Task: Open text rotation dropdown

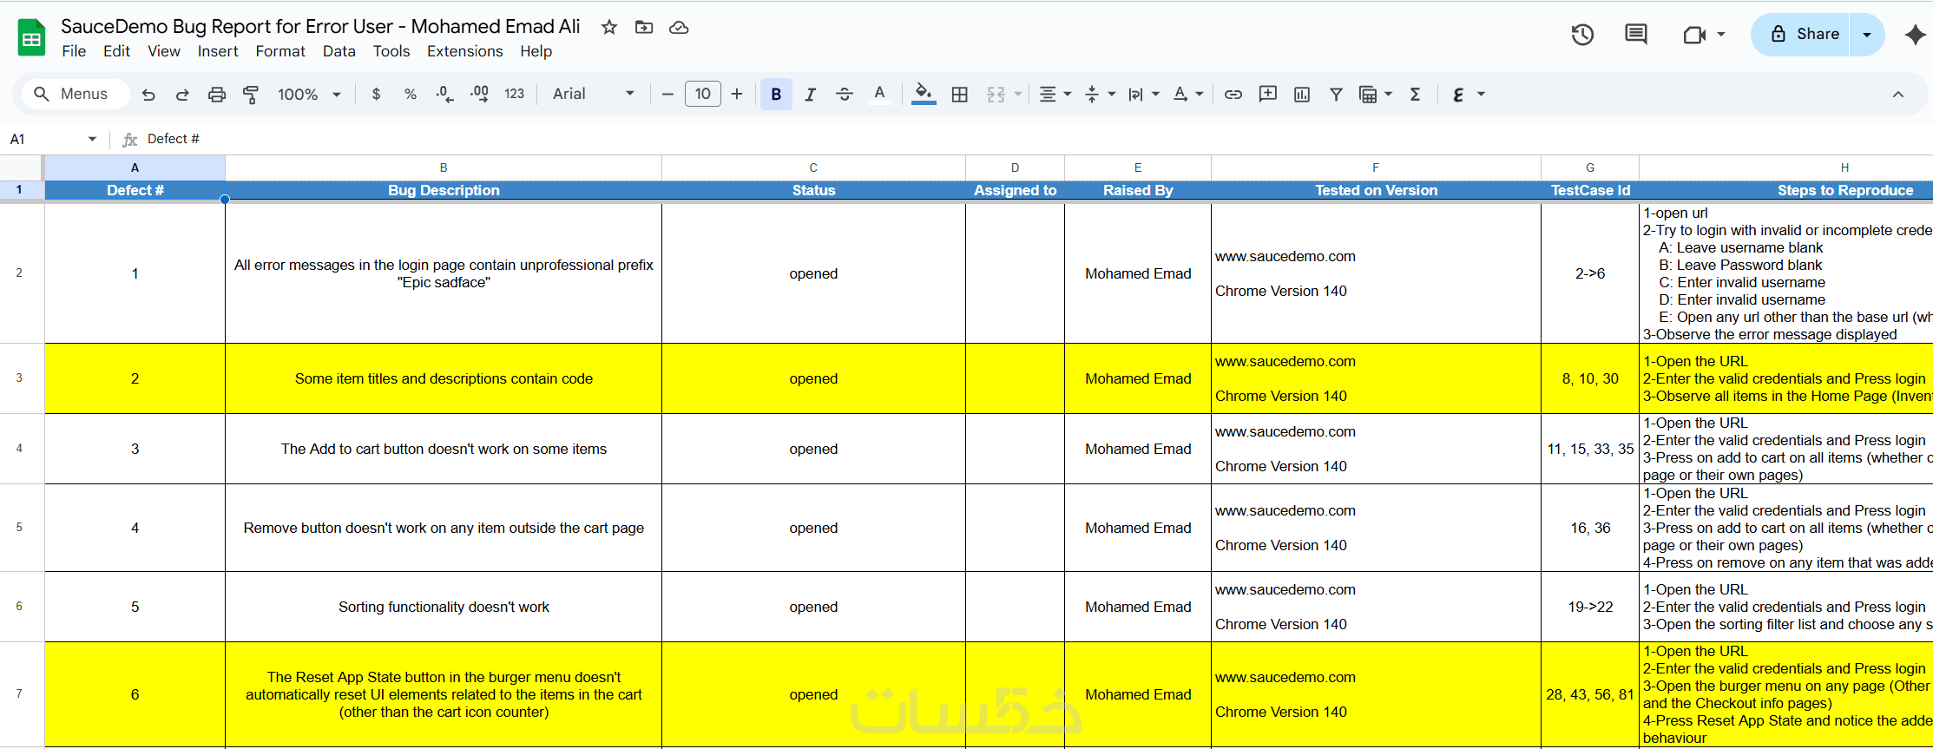Action: (1188, 95)
